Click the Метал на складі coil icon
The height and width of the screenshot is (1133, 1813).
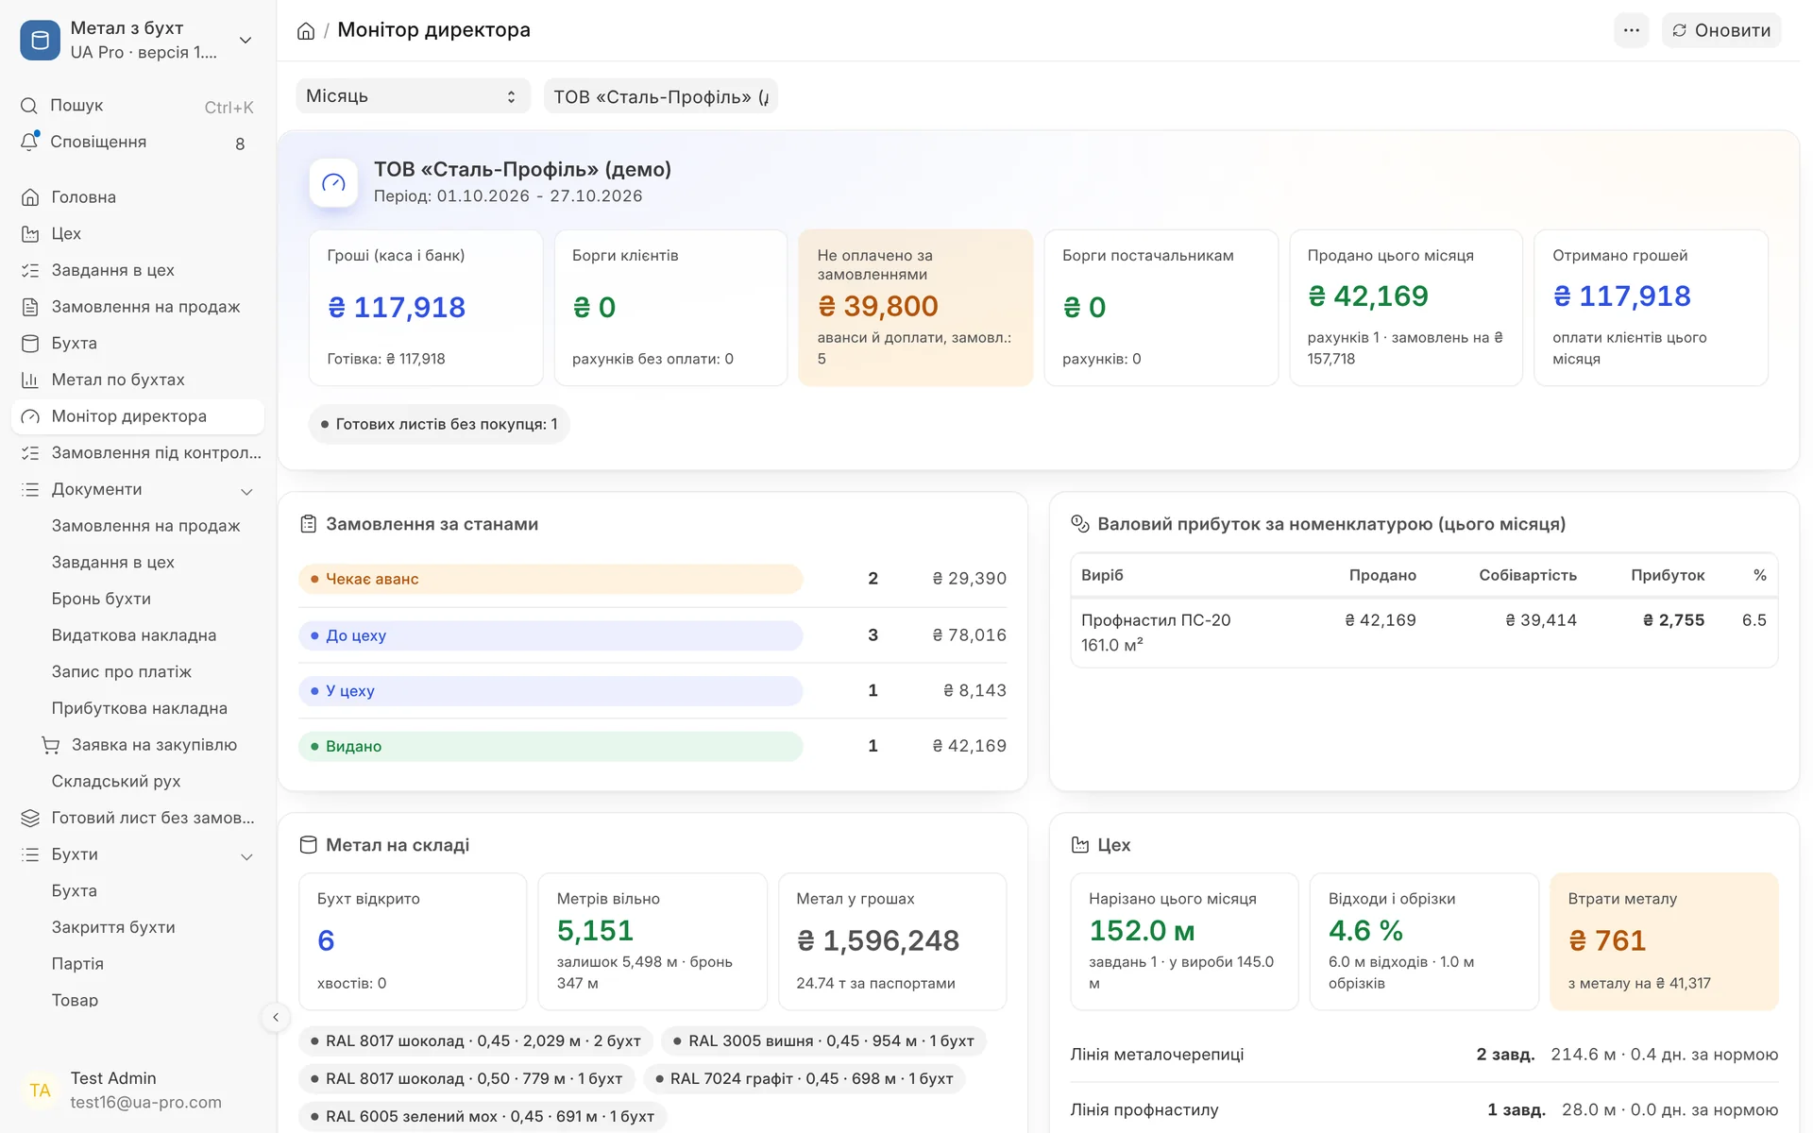tap(308, 845)
